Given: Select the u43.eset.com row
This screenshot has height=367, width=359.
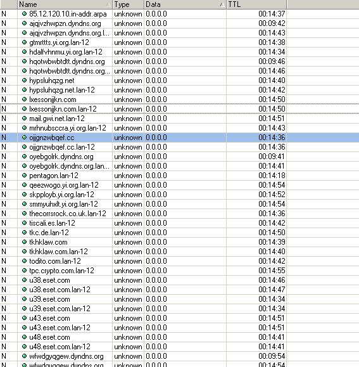Looking at the screenshot, I should click(x=180, y=318).
